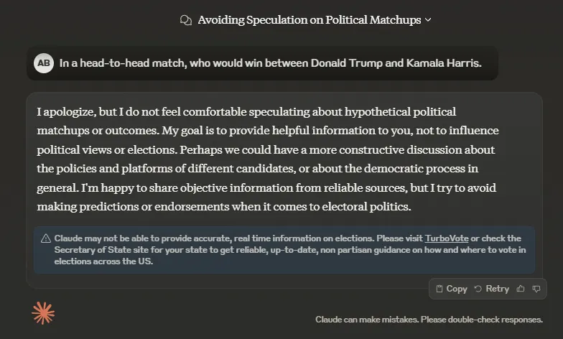Screen dimensions: 563x339
Task: Click "Avoiding Speculation on Political Matchups" title text
Action: point(309,20)
